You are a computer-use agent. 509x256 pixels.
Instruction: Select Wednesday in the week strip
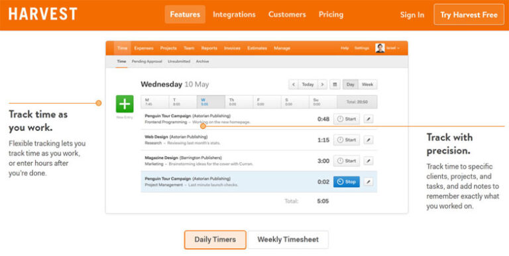(211, 102)
